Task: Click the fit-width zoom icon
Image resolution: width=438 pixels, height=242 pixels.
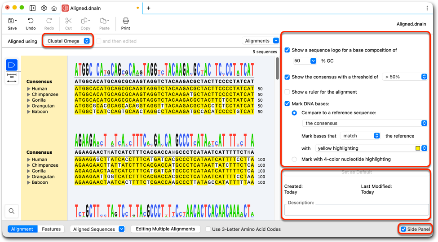Action: pos(12,78)
